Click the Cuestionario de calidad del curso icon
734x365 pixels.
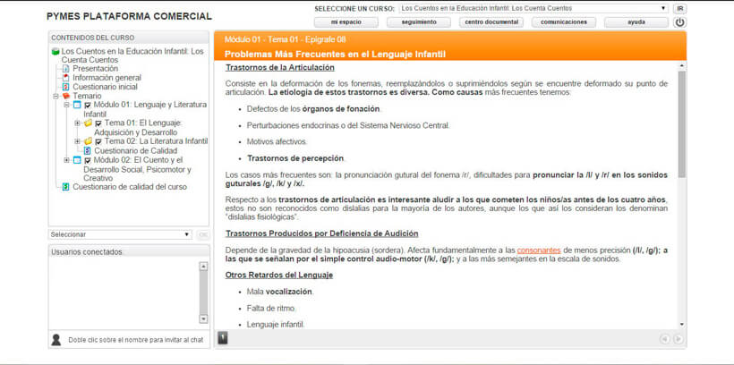click(66, 187)
